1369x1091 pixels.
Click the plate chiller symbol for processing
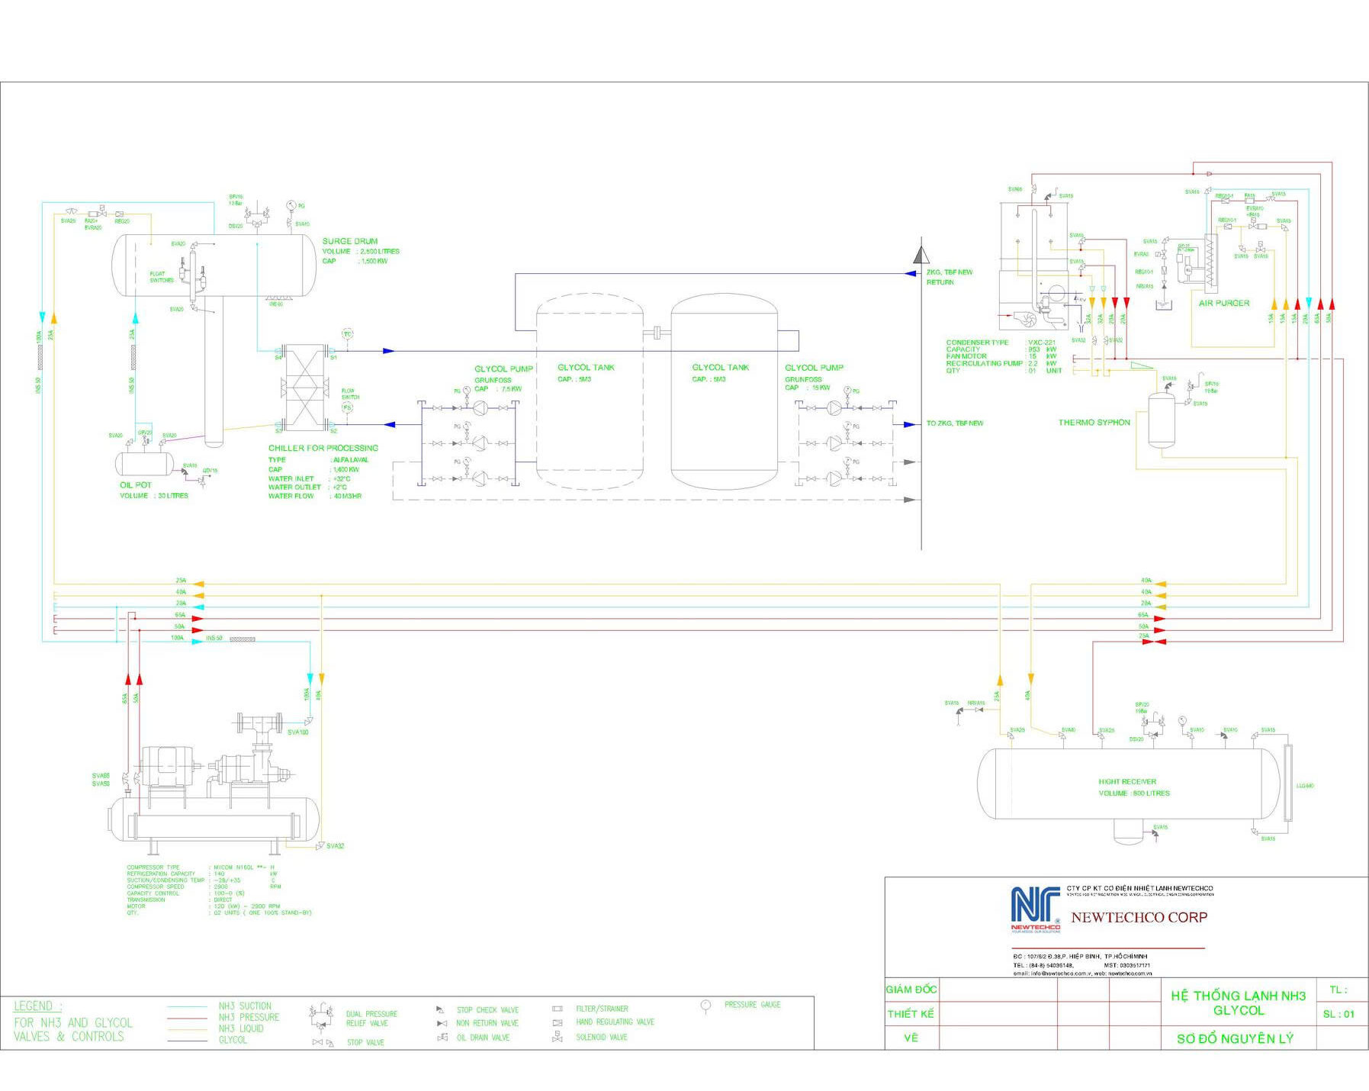click(x=306, y=389)
